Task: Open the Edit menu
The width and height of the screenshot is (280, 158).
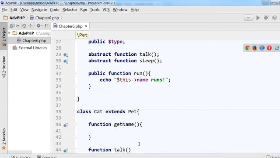Action: pyautogui.click(x=14, y=10)
